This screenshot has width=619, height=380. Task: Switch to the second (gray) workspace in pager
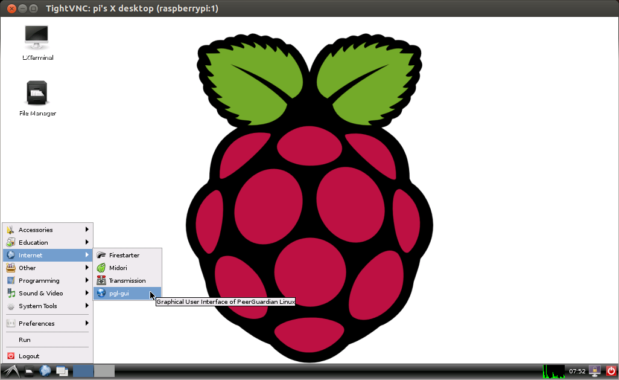[x=104, y=371]
